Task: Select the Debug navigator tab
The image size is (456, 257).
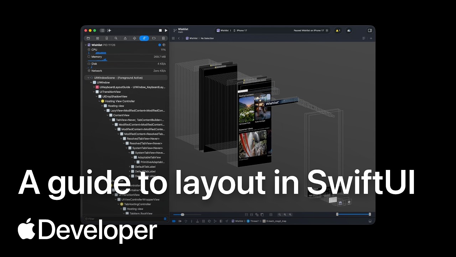Action: (144, 38)
